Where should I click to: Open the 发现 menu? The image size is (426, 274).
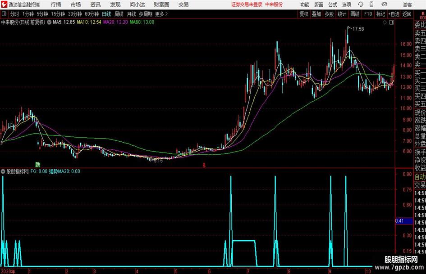click(115, 4)
